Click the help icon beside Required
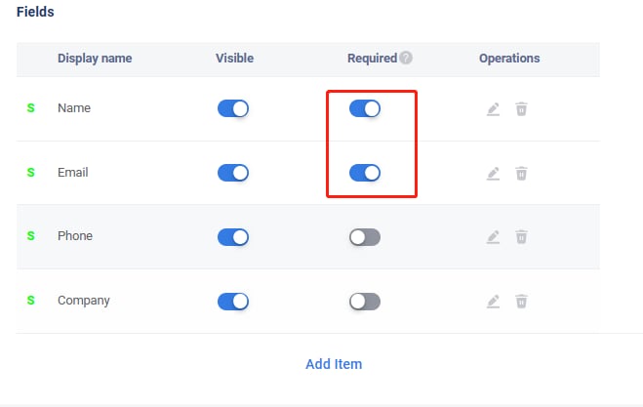The width and height of the screenshot is (643, 407). (x=406, y=59)
